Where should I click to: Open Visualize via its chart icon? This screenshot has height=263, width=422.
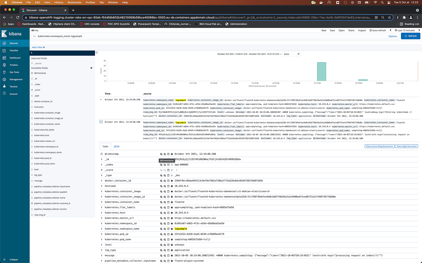point(4,50)
